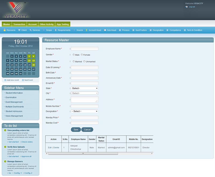Viewport: 215px width, 177px height.
Task: Click green bullet beside Verify New Uploads
Action: (x=5, y=147)
